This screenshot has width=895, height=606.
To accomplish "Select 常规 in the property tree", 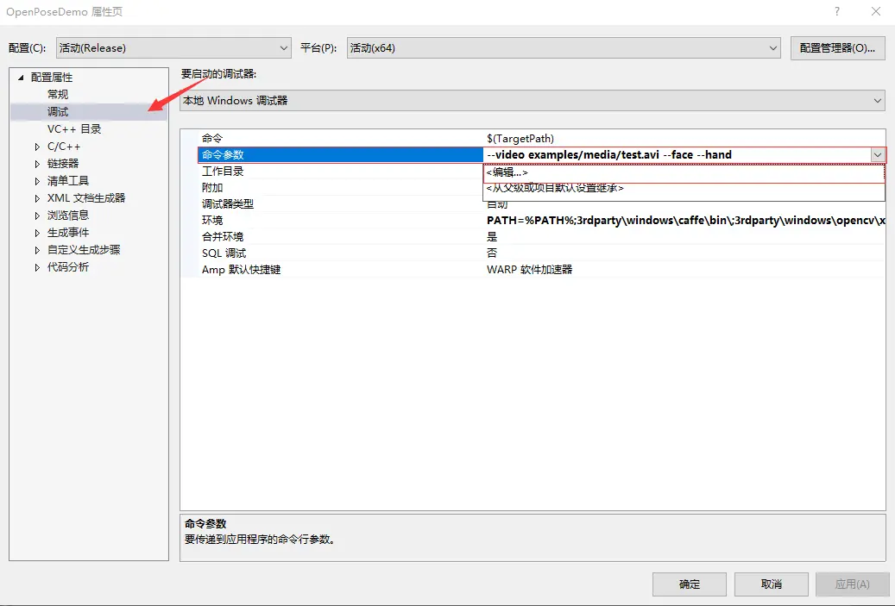I will (58, 94).
